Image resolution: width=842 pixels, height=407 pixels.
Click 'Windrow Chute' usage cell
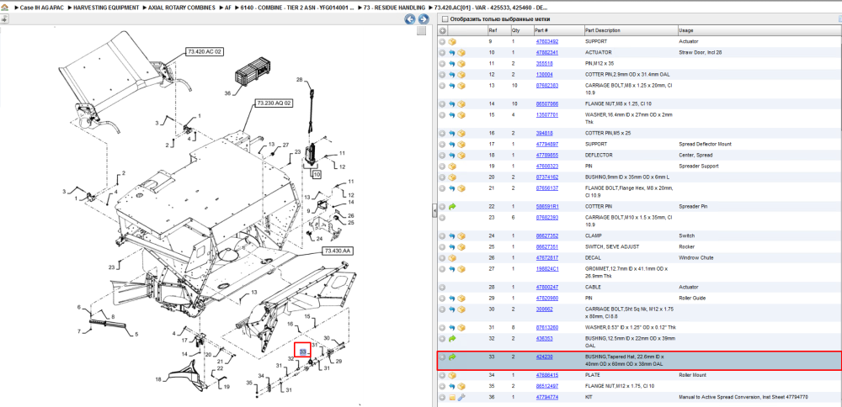point(695,258)
